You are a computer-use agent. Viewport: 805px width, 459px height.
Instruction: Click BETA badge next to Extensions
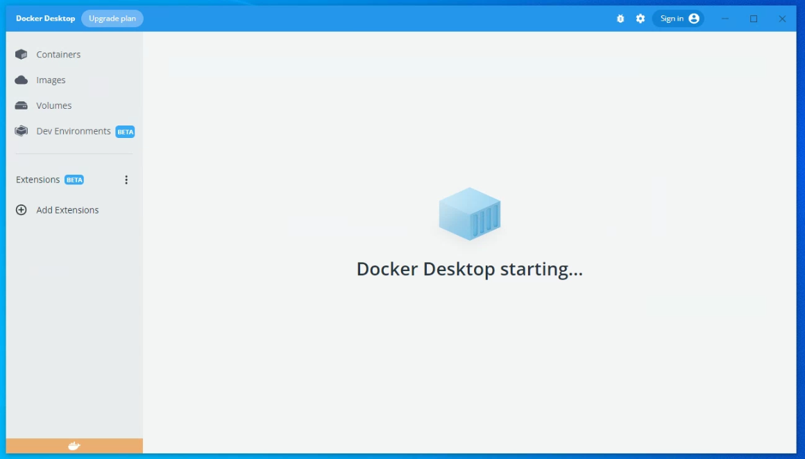pyautogui.click(x=74, y=180)
